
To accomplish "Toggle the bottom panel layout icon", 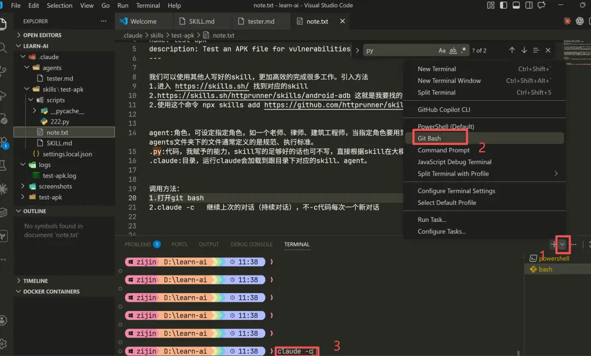I will [x=516, y=5].
